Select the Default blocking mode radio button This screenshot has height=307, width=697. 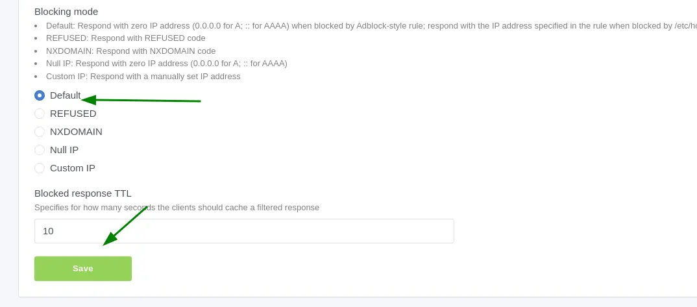(40, 95)
